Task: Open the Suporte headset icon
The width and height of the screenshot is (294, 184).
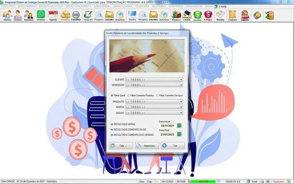Action: (244, 15)
